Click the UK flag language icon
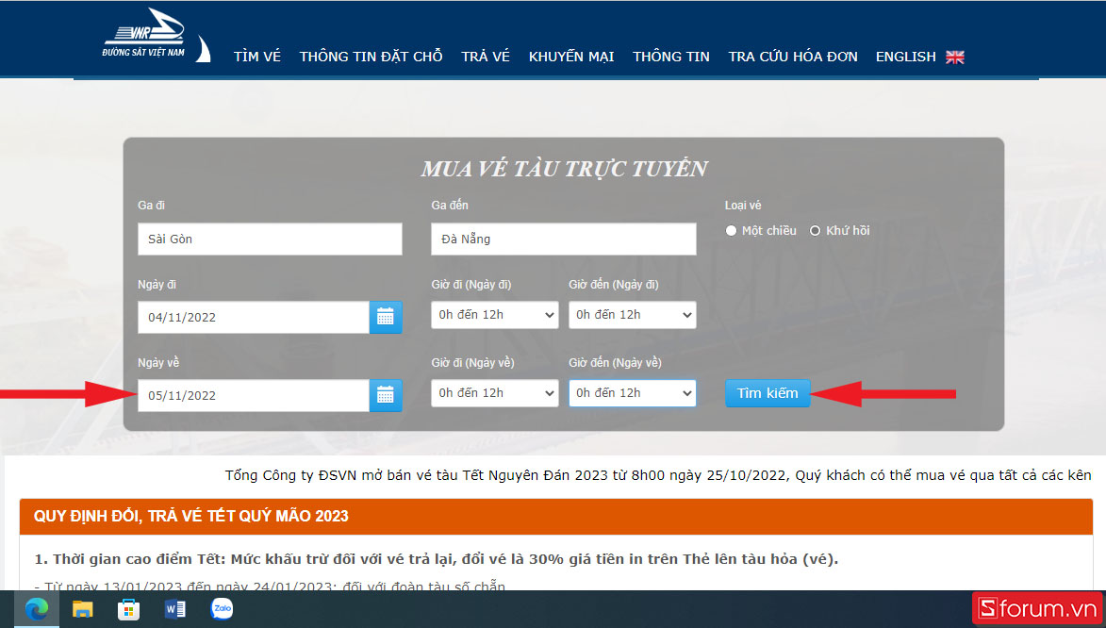 955,57
